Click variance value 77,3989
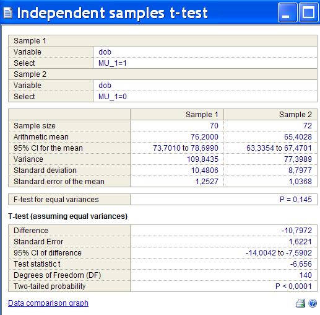 click(x=298, y=159)
